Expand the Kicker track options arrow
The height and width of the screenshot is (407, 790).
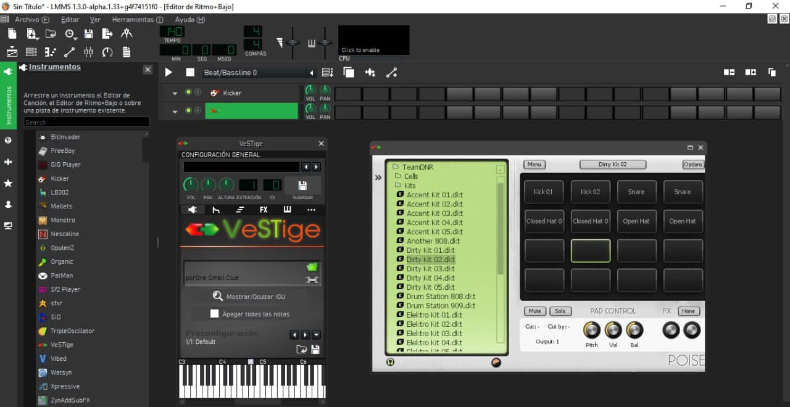point(175,94)
